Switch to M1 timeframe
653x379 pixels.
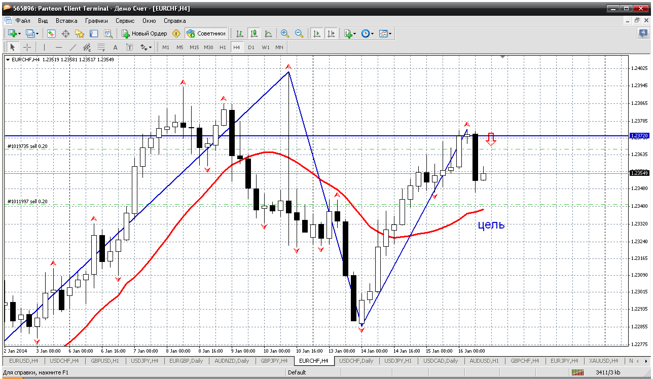pos(166,47)
